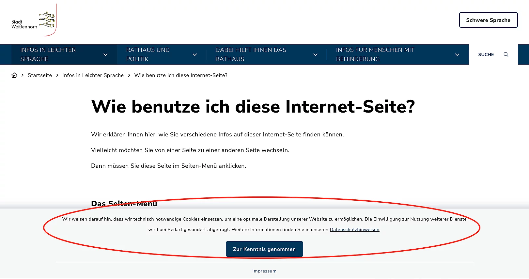Click the main page heading about Internet-Seite
The image size is (529, 279).
(x=253, y=107)
